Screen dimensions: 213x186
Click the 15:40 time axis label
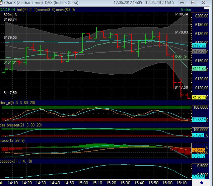coord(139,183)
